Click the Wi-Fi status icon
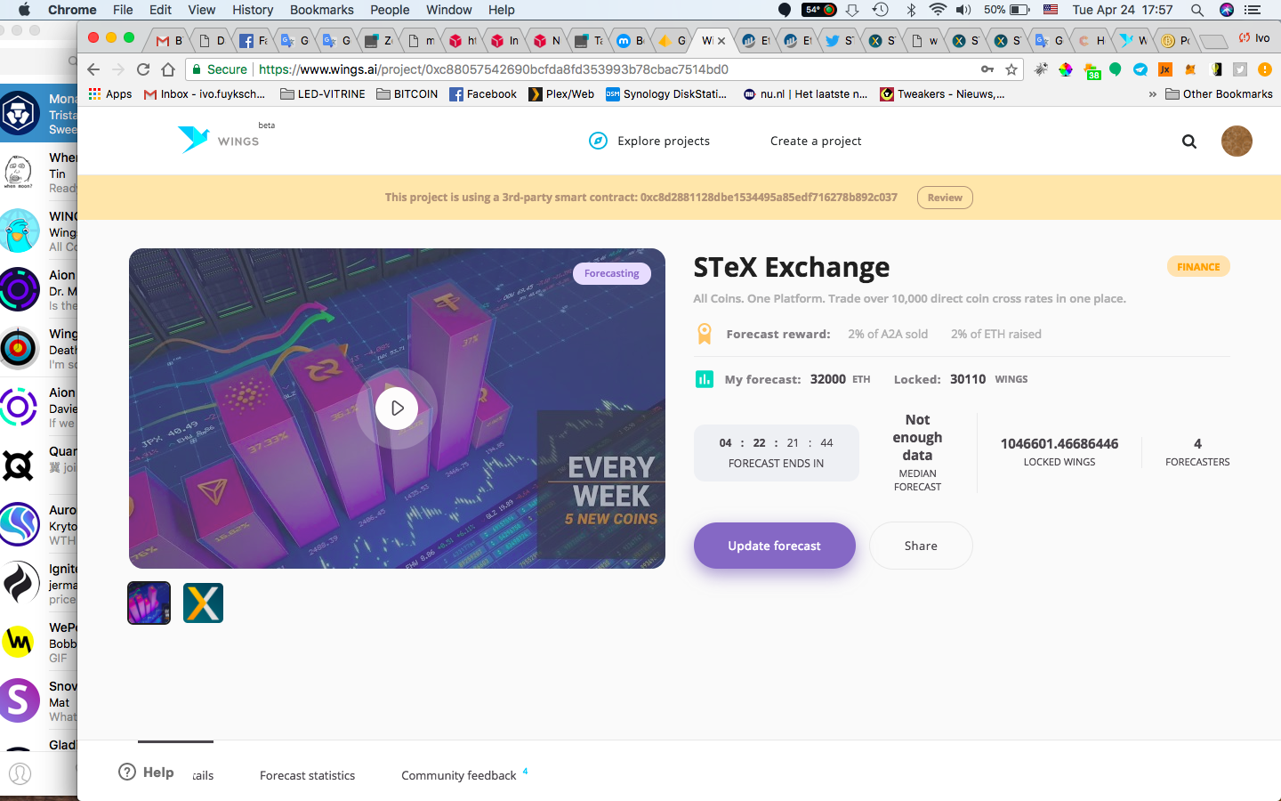The height and width of the screenshot is (801, 1281). tap(938, 10)
